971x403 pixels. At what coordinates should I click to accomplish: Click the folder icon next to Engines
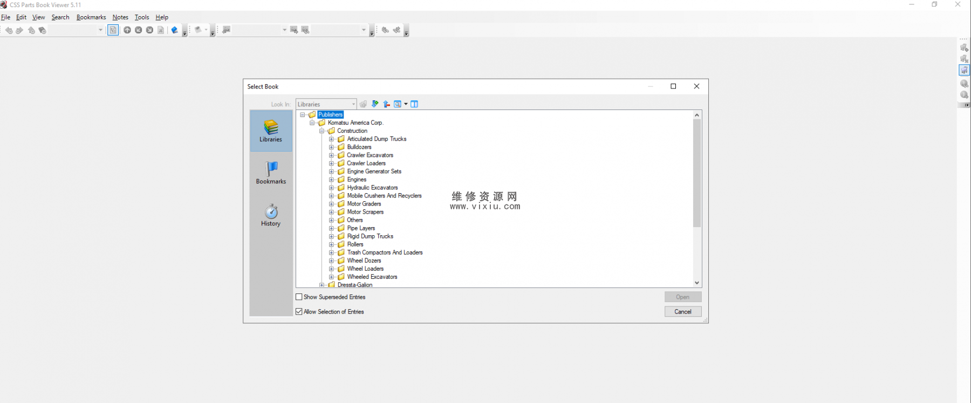point(341,180)
